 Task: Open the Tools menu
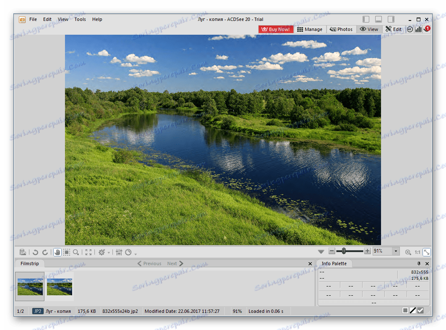coord(80,19)
